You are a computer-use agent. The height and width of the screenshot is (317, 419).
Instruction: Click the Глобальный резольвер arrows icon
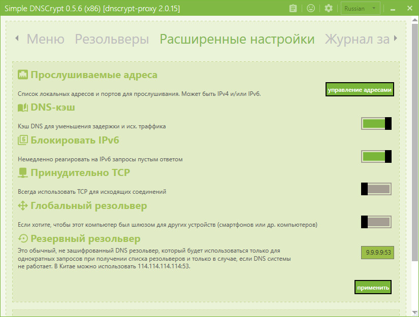point(23,206)
